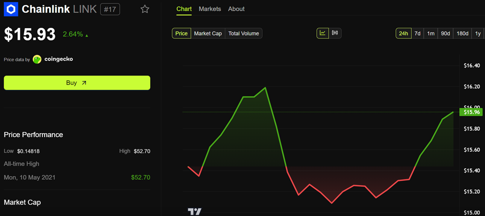Click the #17 rank badge
The width and height of the screenshot is (485, 216).
coord(109,9)
